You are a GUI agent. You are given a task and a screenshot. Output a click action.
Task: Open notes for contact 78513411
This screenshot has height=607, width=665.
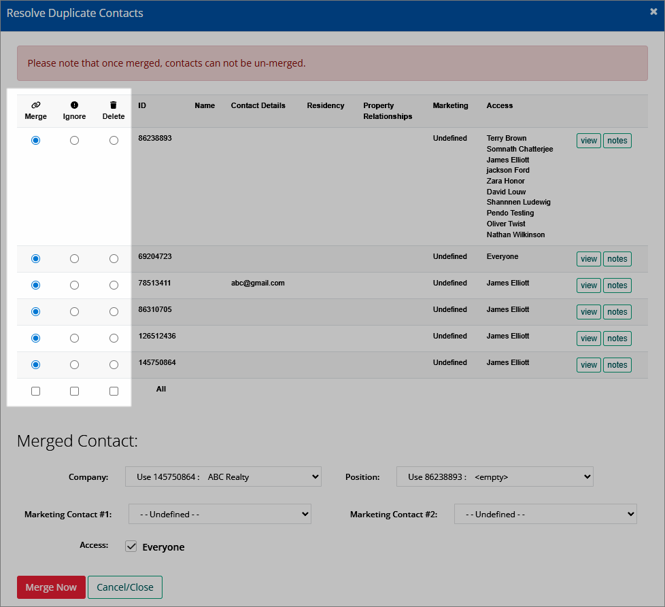point(617,285)
